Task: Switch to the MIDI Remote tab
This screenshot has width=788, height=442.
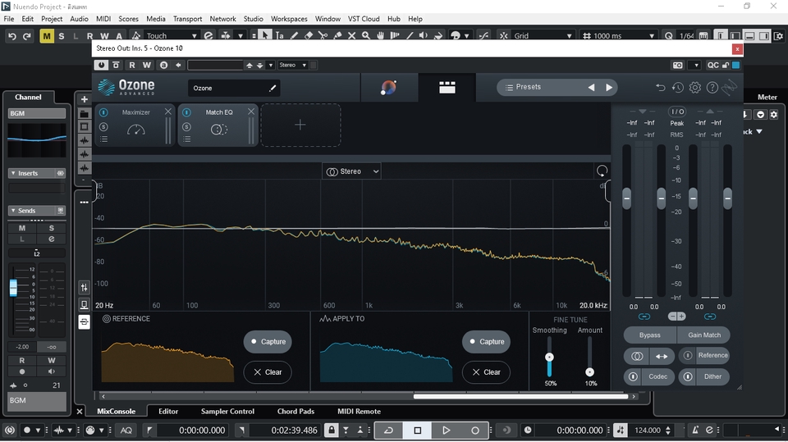Action: 359,411
